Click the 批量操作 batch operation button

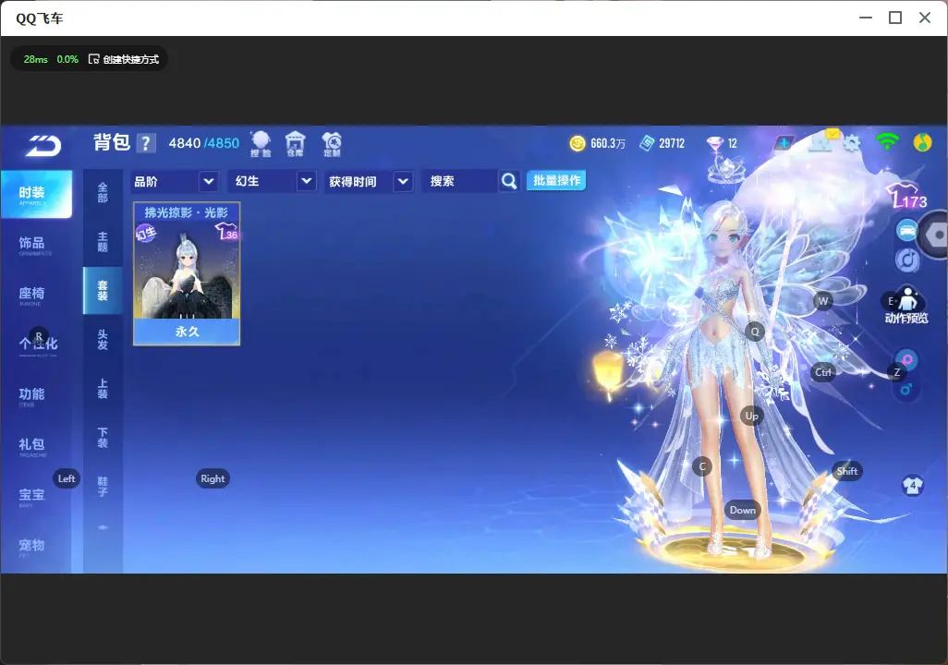pos(556,180)
